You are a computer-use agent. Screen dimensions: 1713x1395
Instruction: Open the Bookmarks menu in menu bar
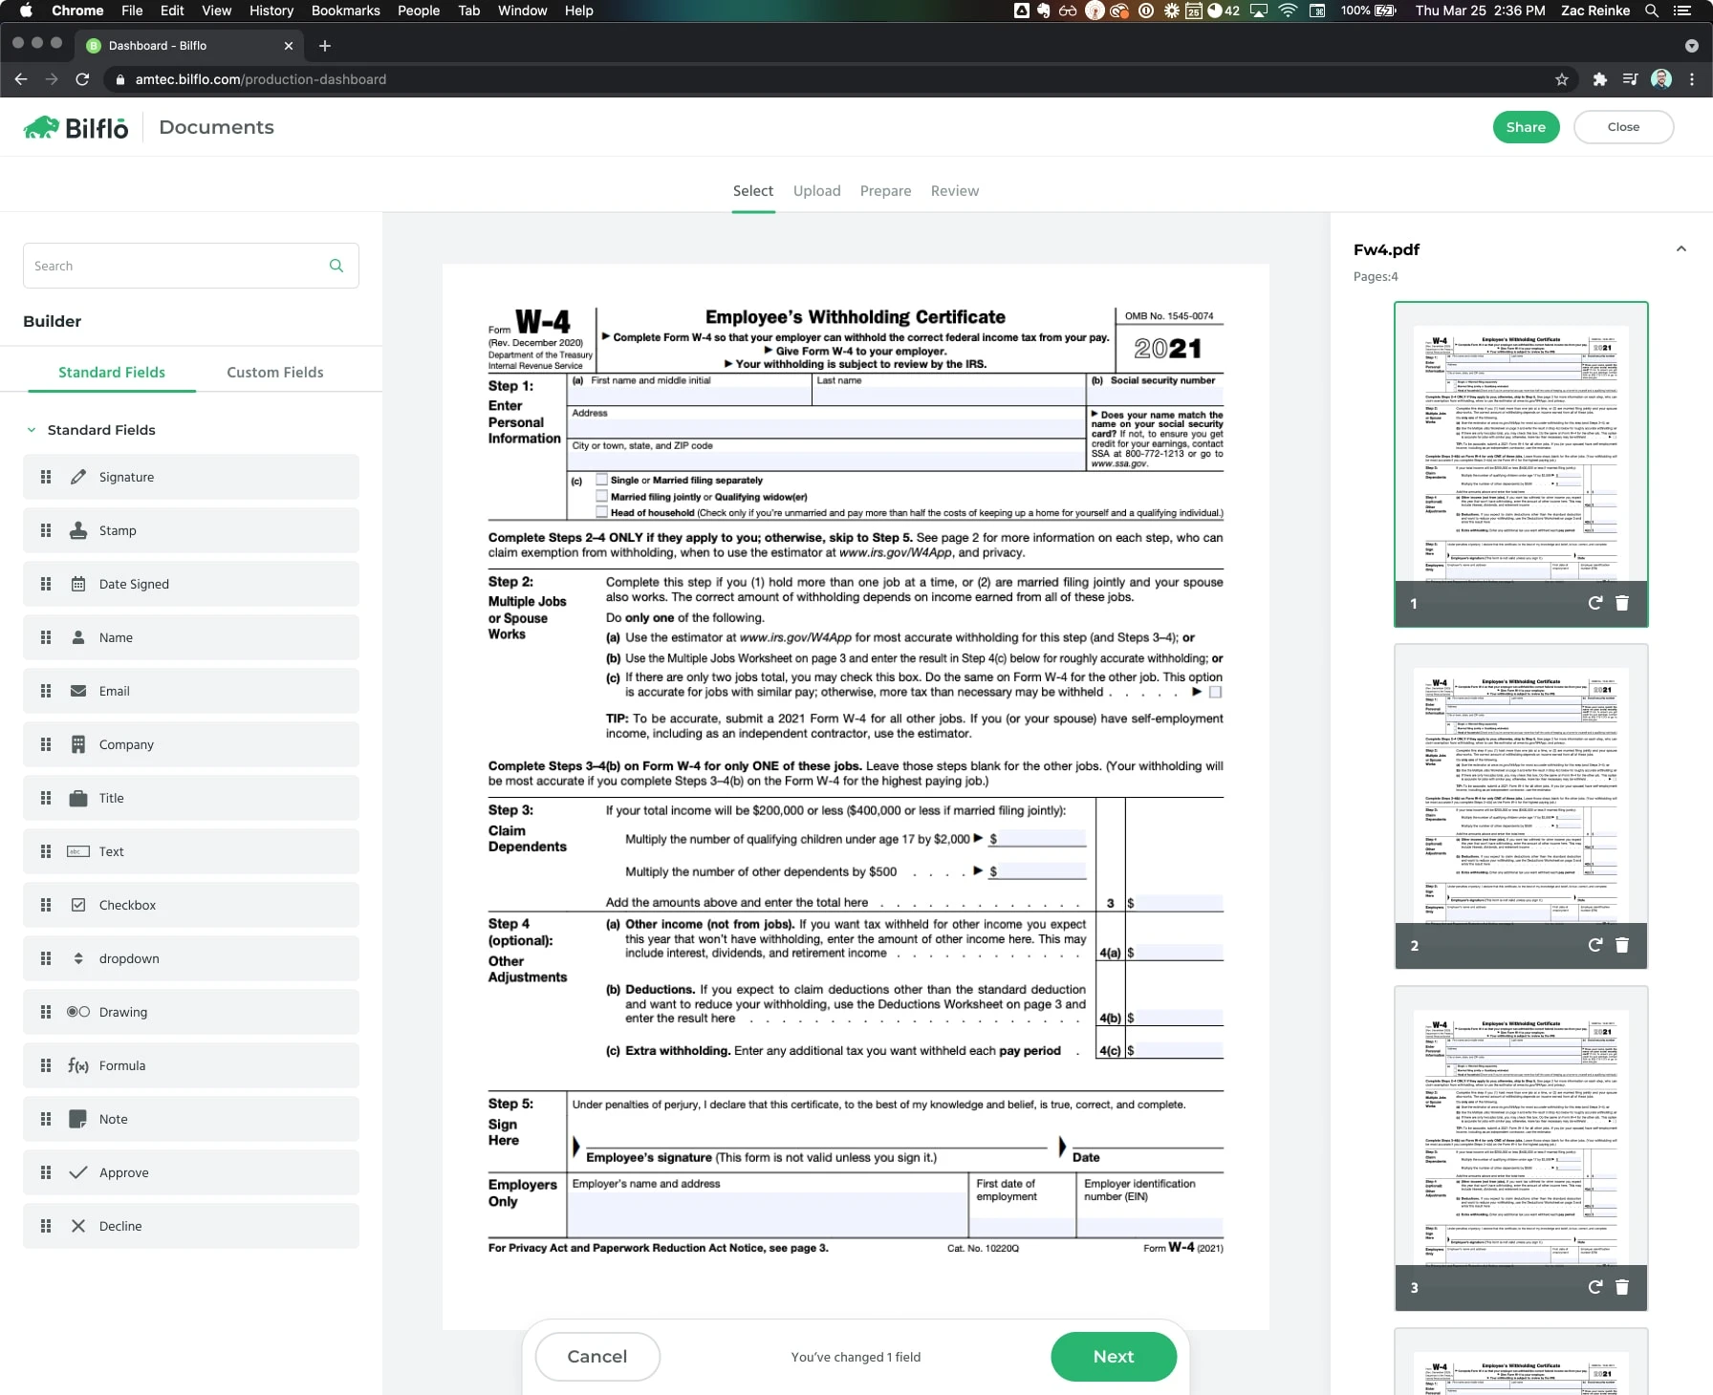tap(345, 11)
